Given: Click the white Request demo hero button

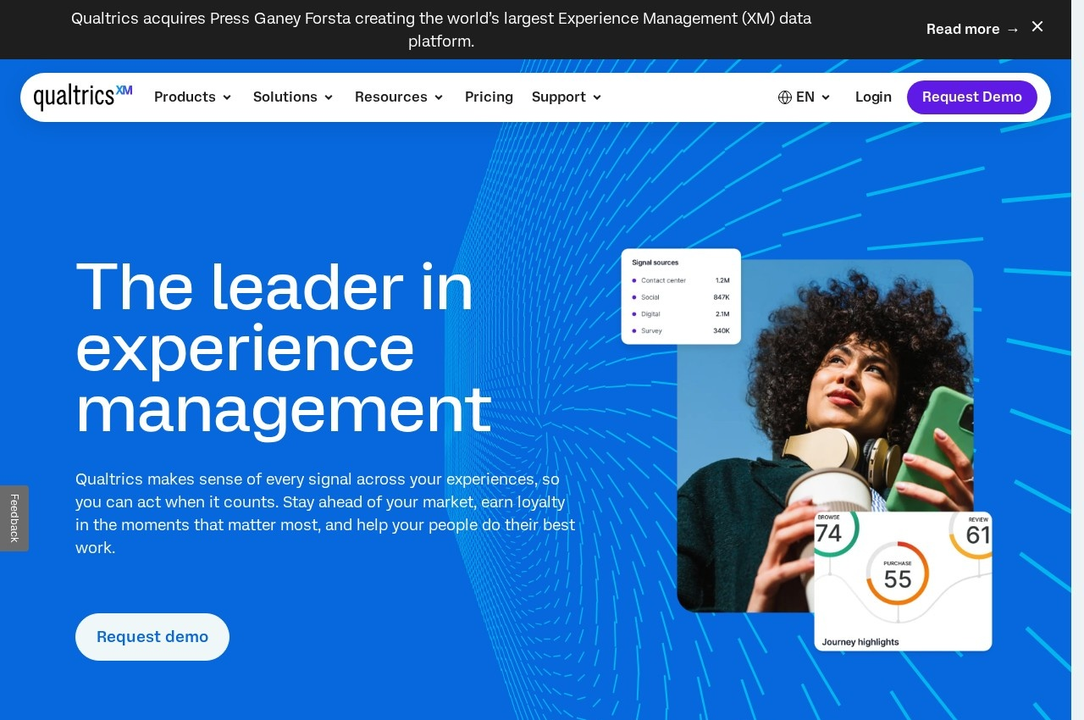Looking at the screenshot, I should coord(152,637).
